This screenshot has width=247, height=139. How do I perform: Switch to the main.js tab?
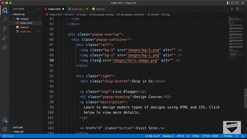coord(100,9)
